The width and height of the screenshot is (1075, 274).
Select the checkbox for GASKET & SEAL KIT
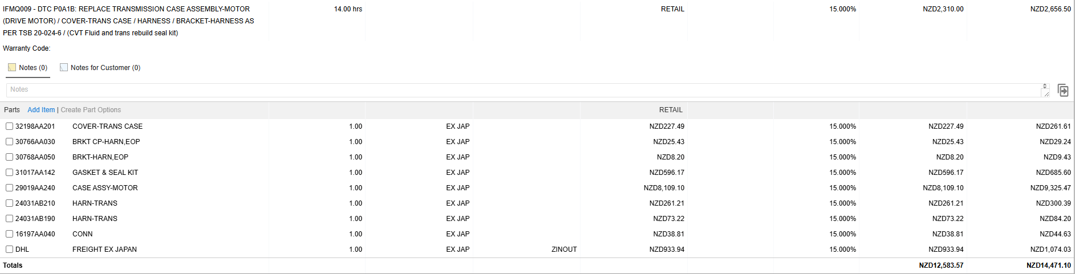coord(9,173)
